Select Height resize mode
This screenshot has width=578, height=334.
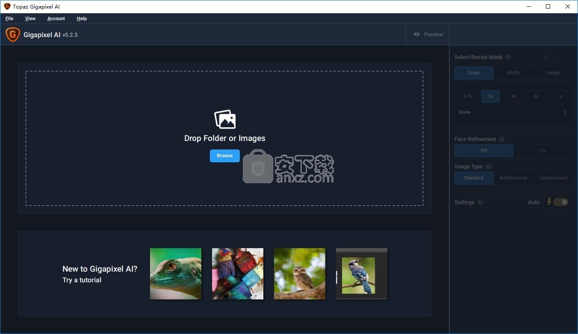click(553, 73)
